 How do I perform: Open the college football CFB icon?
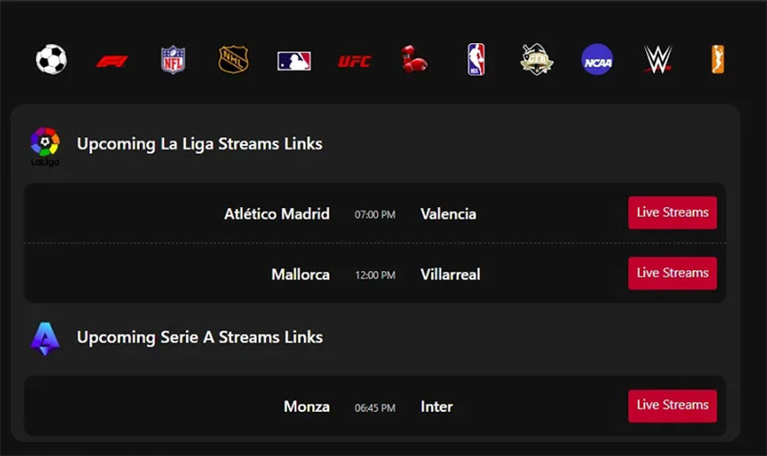536,59
